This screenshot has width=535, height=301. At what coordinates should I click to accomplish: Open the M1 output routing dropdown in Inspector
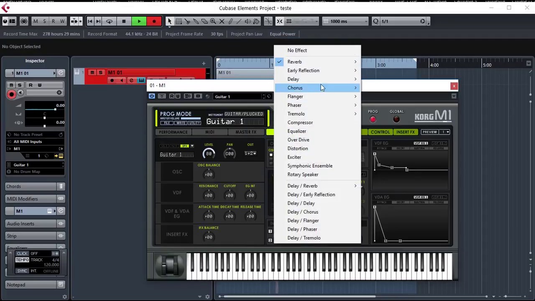point(35,149)
